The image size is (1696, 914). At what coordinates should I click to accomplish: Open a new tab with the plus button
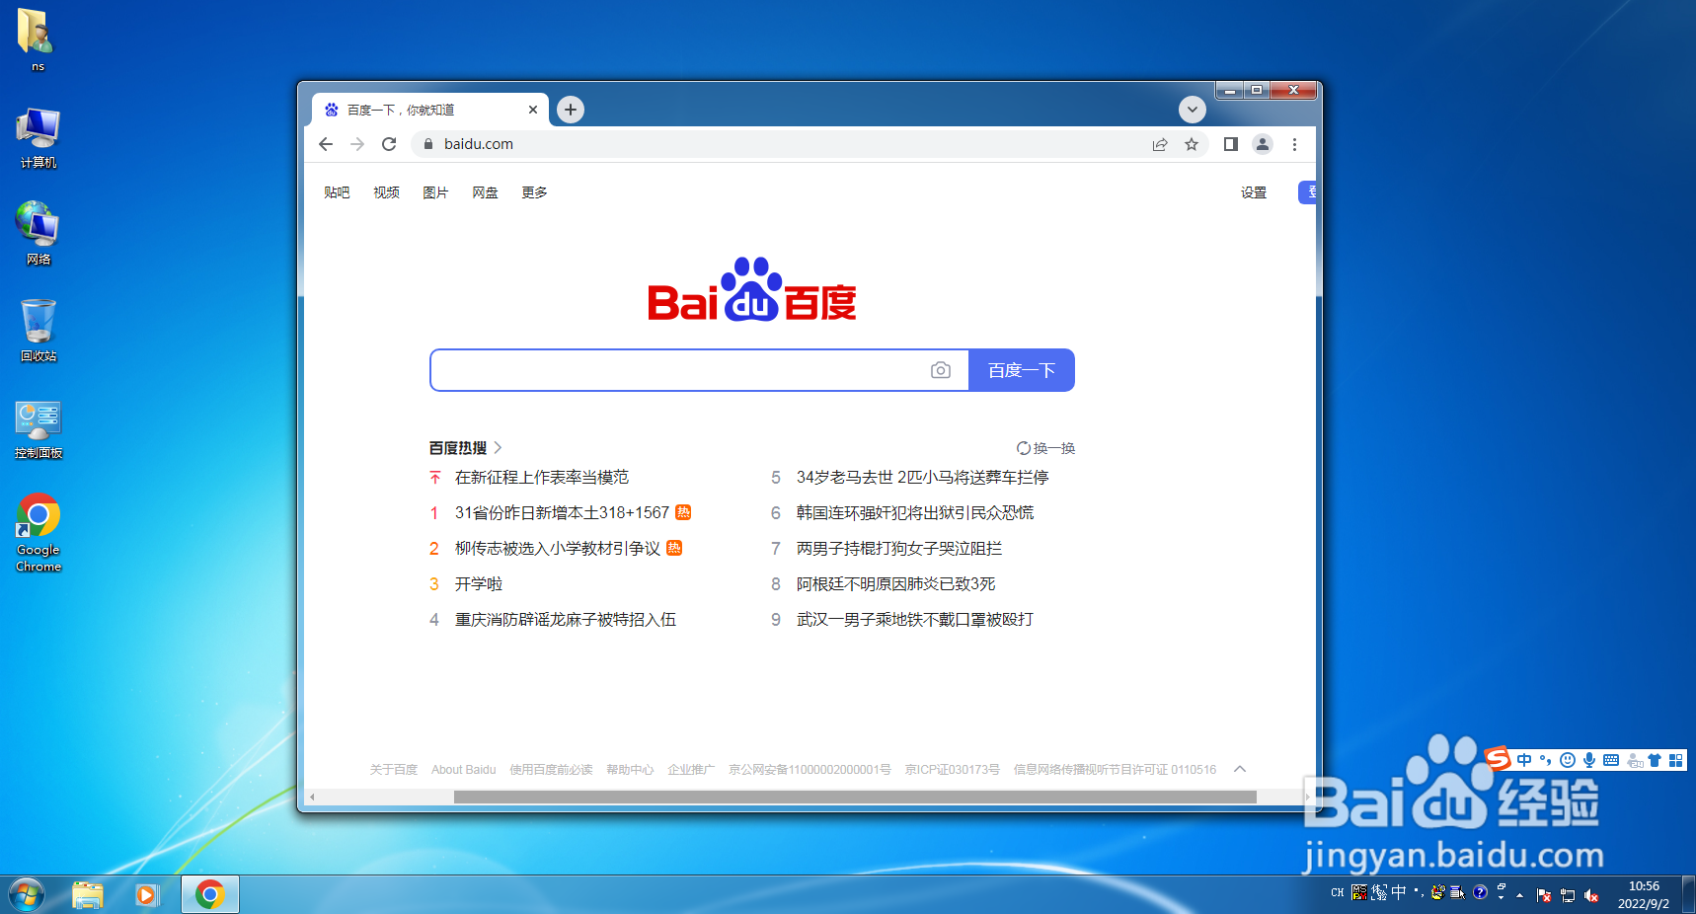[x=571, y=110]
